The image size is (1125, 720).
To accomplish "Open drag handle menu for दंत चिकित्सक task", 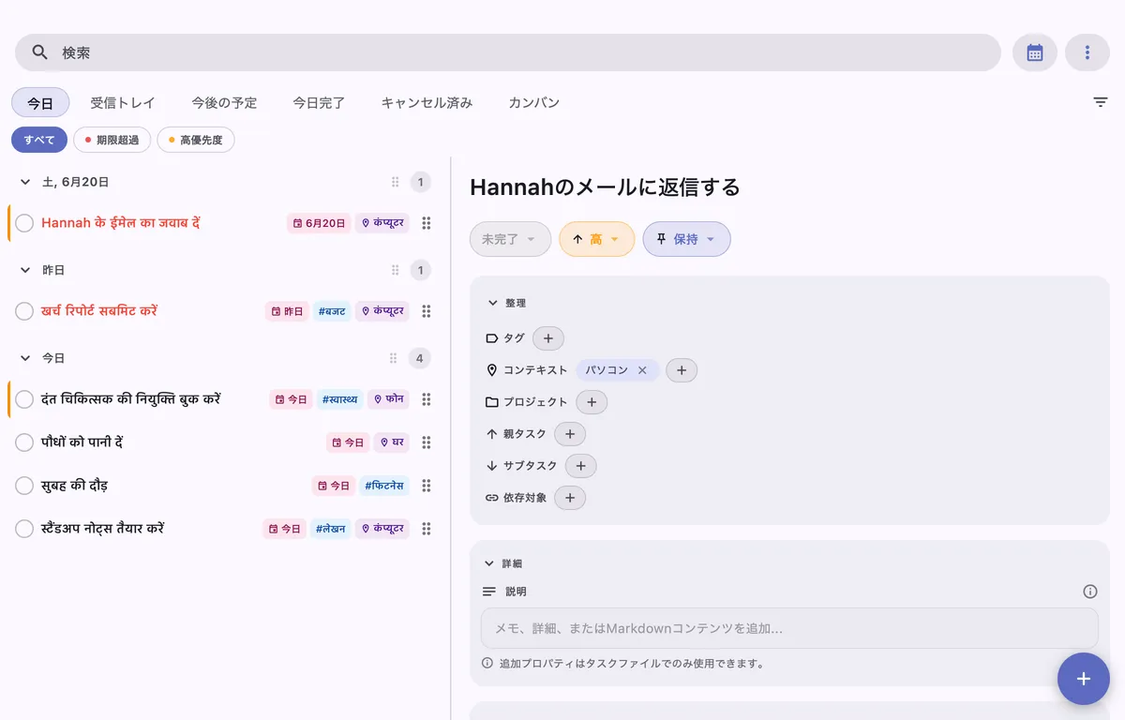I will [427, 399].
